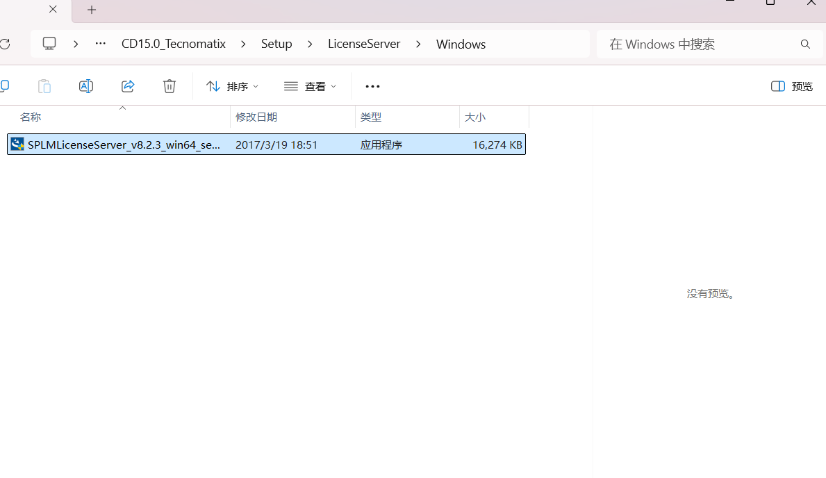Refresh the current folder view
Screen dimensions: 826x478
tap(5, 44)
